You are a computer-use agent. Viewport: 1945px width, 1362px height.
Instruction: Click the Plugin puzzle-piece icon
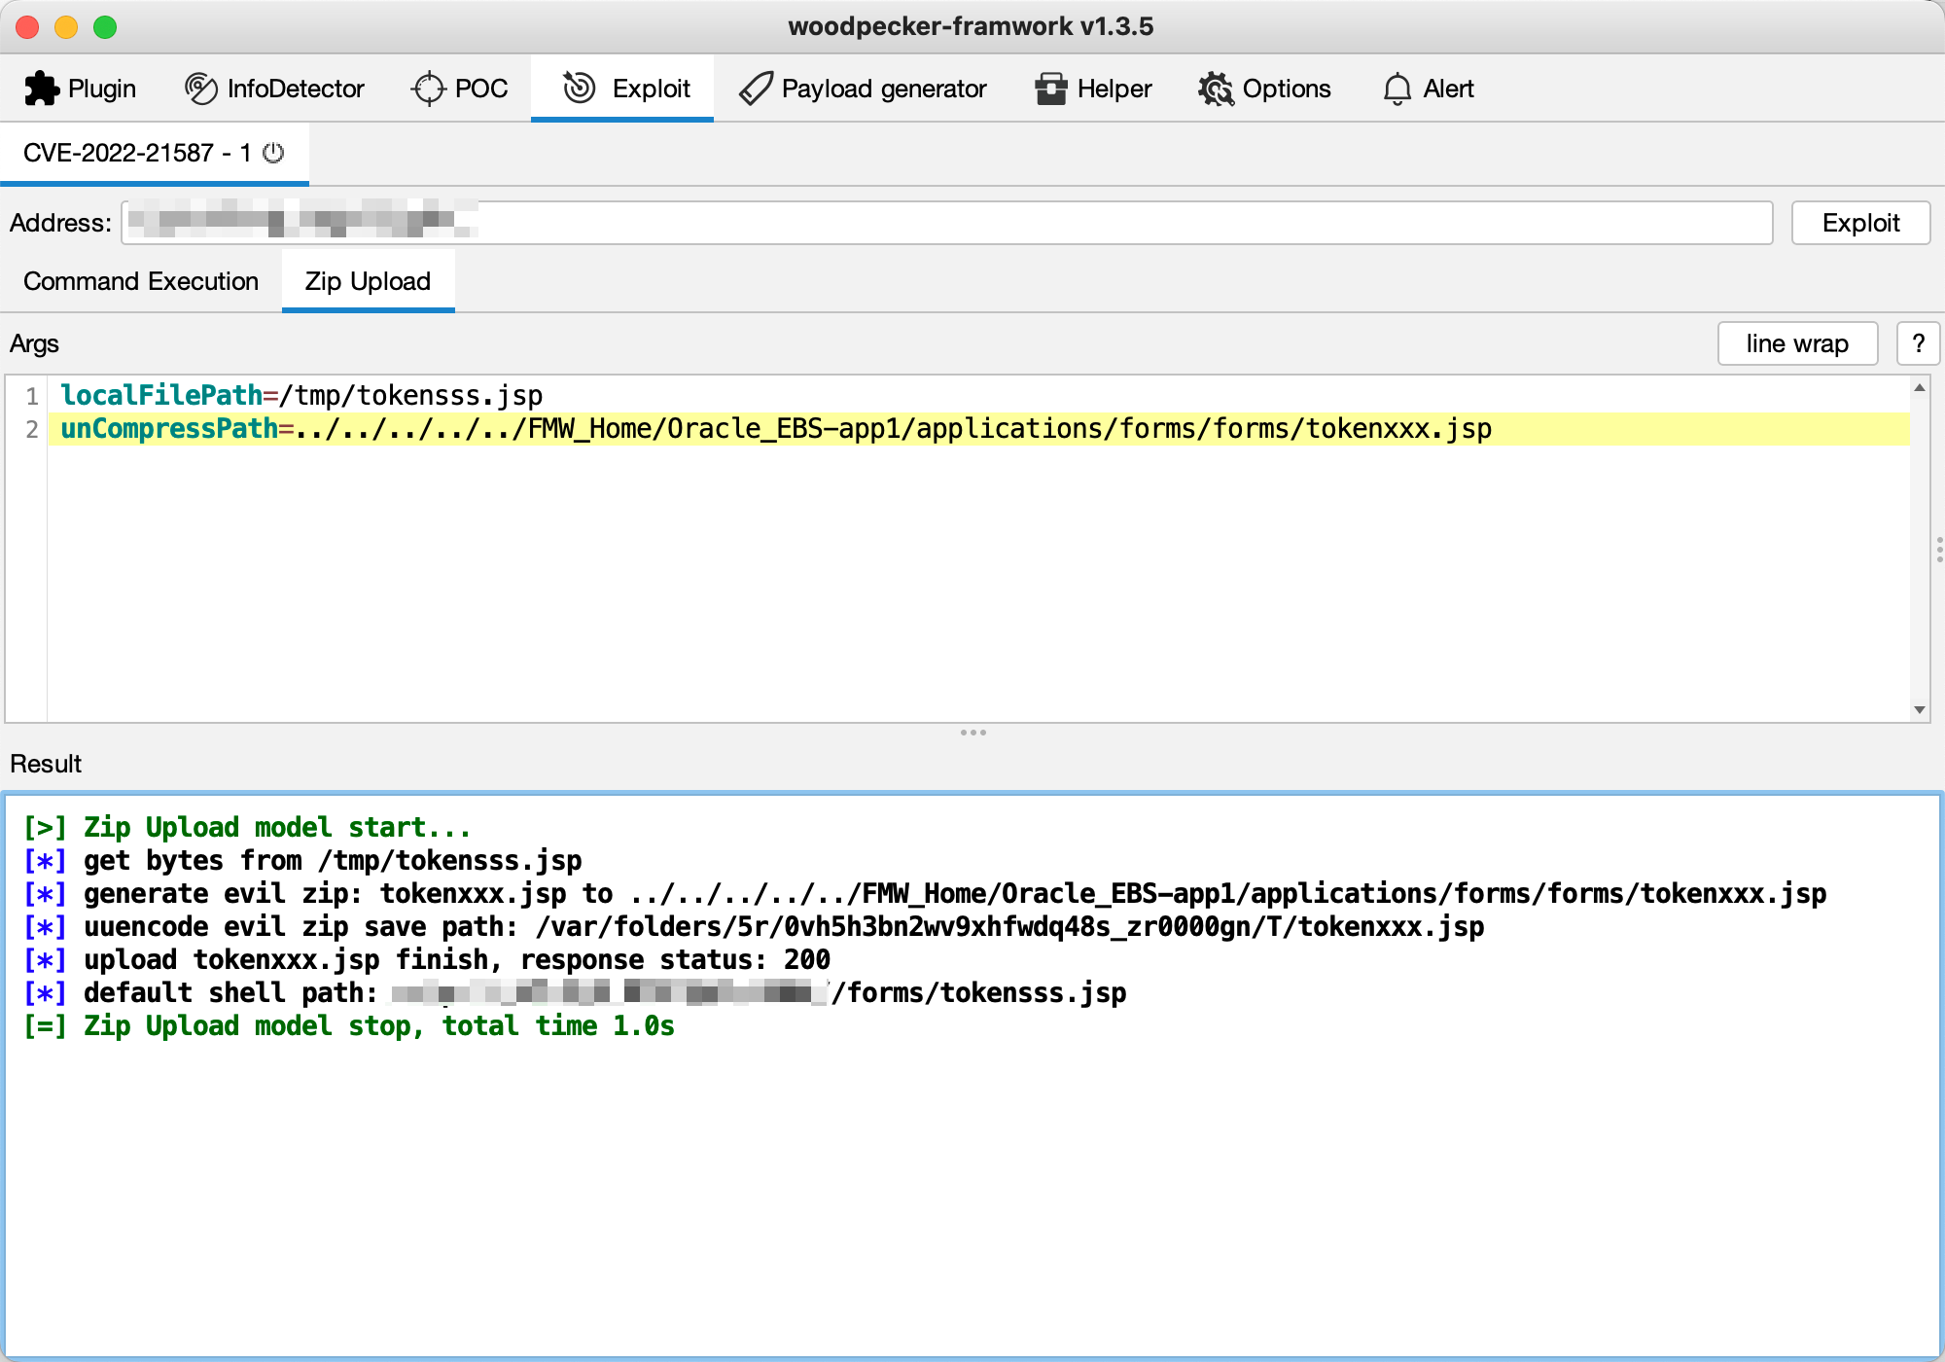click(41, 89)
